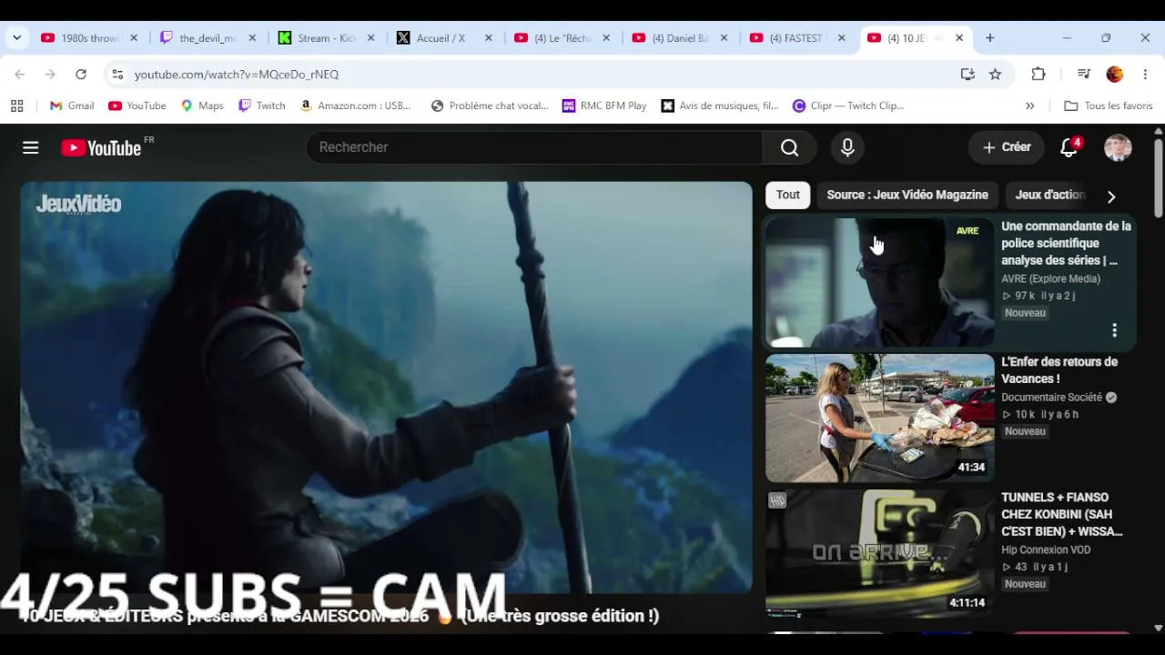Click the page's vertical scrollbar
This screenshot has width=1165, height=655.
1158,177
